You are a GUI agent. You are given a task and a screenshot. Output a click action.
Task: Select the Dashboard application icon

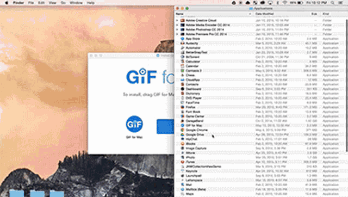pos(183,89)
